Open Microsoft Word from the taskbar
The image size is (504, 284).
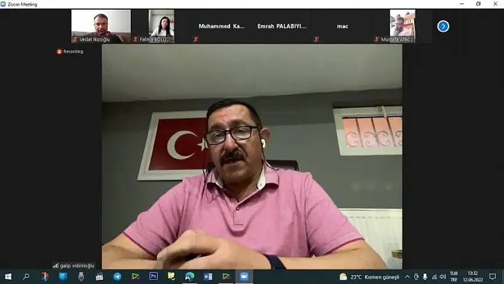(x=208, y=276)
